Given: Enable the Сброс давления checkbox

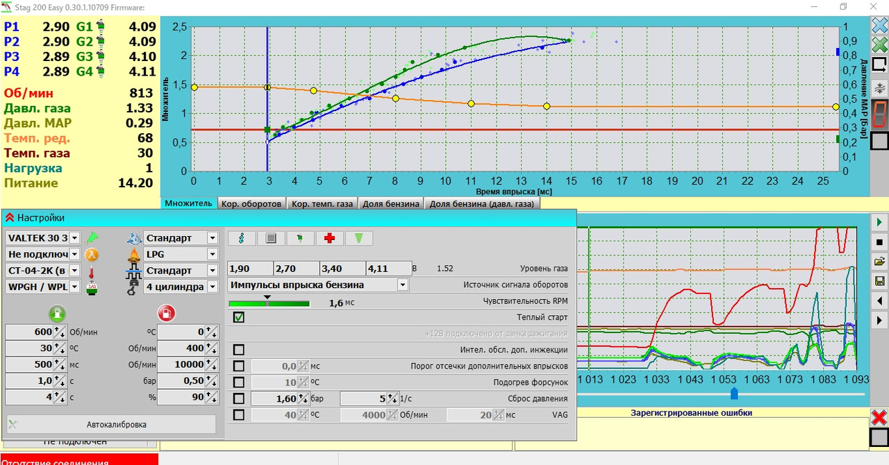Looking at the screenshot, I should (239, 398).
